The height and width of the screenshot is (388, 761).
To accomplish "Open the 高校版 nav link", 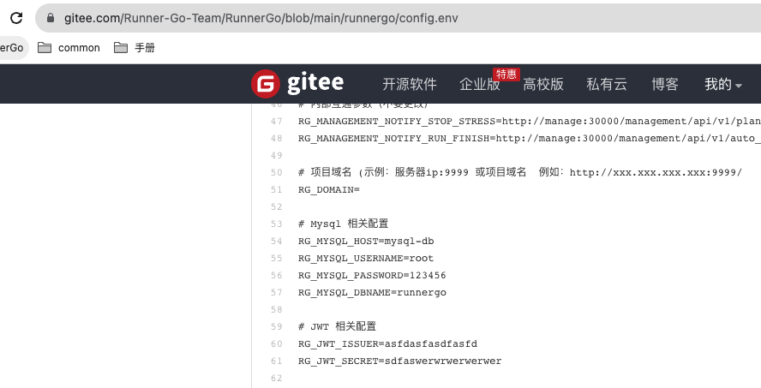I will [x=543, y=84].
